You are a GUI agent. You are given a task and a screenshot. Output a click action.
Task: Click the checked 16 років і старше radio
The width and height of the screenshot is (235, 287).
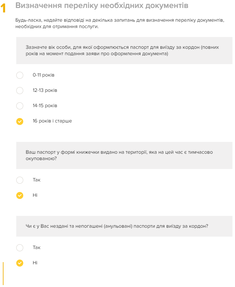pyautogui.click(x=20, y=121)
